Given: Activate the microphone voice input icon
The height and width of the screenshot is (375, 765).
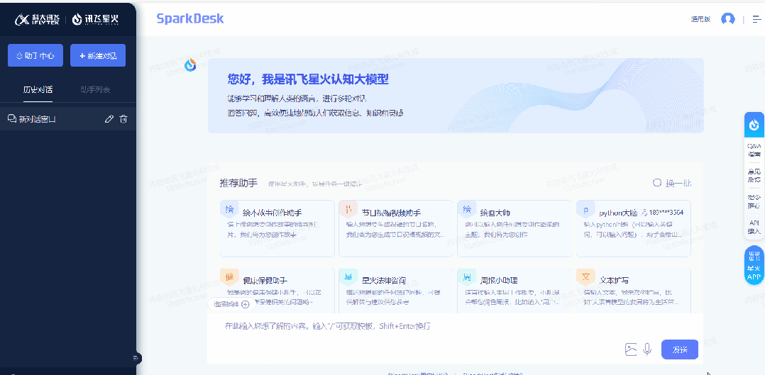Looking at the screenshot, I should [647, 349].
